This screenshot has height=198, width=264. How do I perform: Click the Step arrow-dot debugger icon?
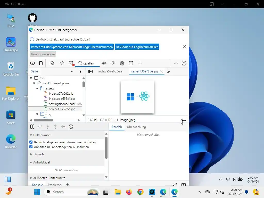coord(63,127)
